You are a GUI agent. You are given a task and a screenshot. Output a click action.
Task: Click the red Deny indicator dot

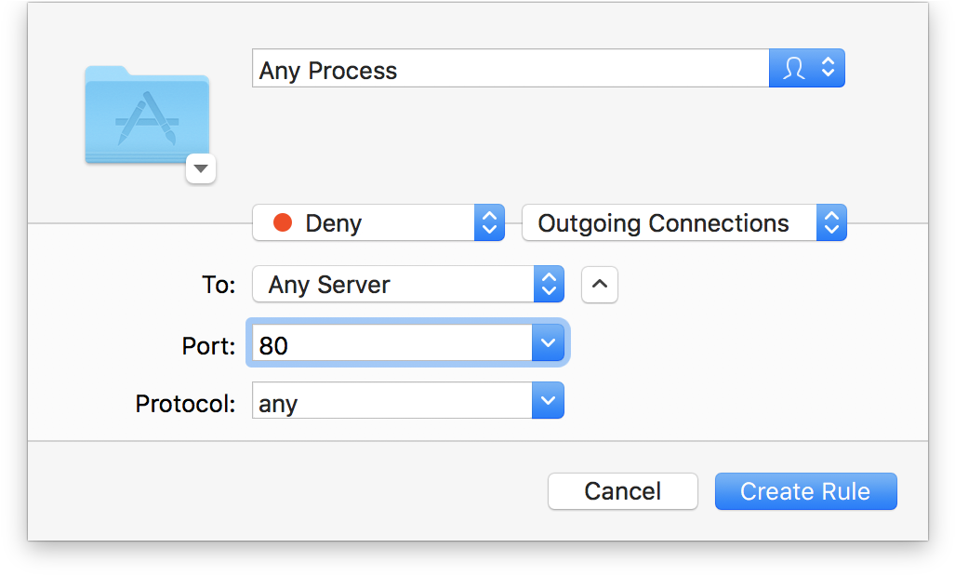[283, 223]
